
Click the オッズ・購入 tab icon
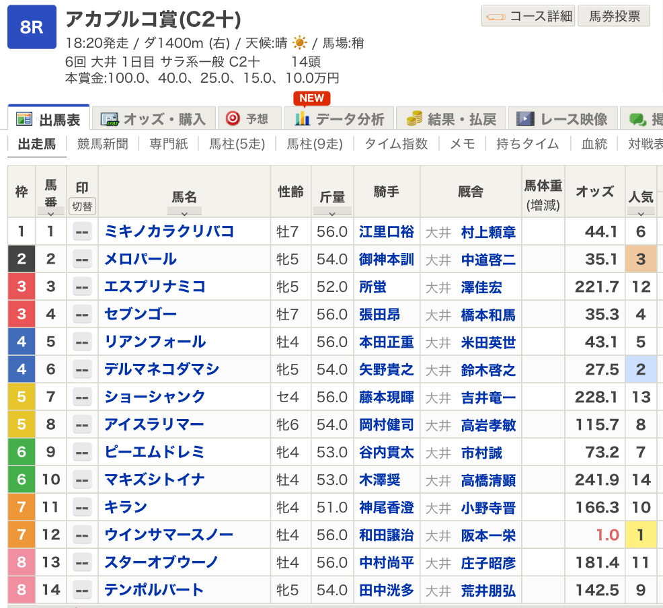109,119
